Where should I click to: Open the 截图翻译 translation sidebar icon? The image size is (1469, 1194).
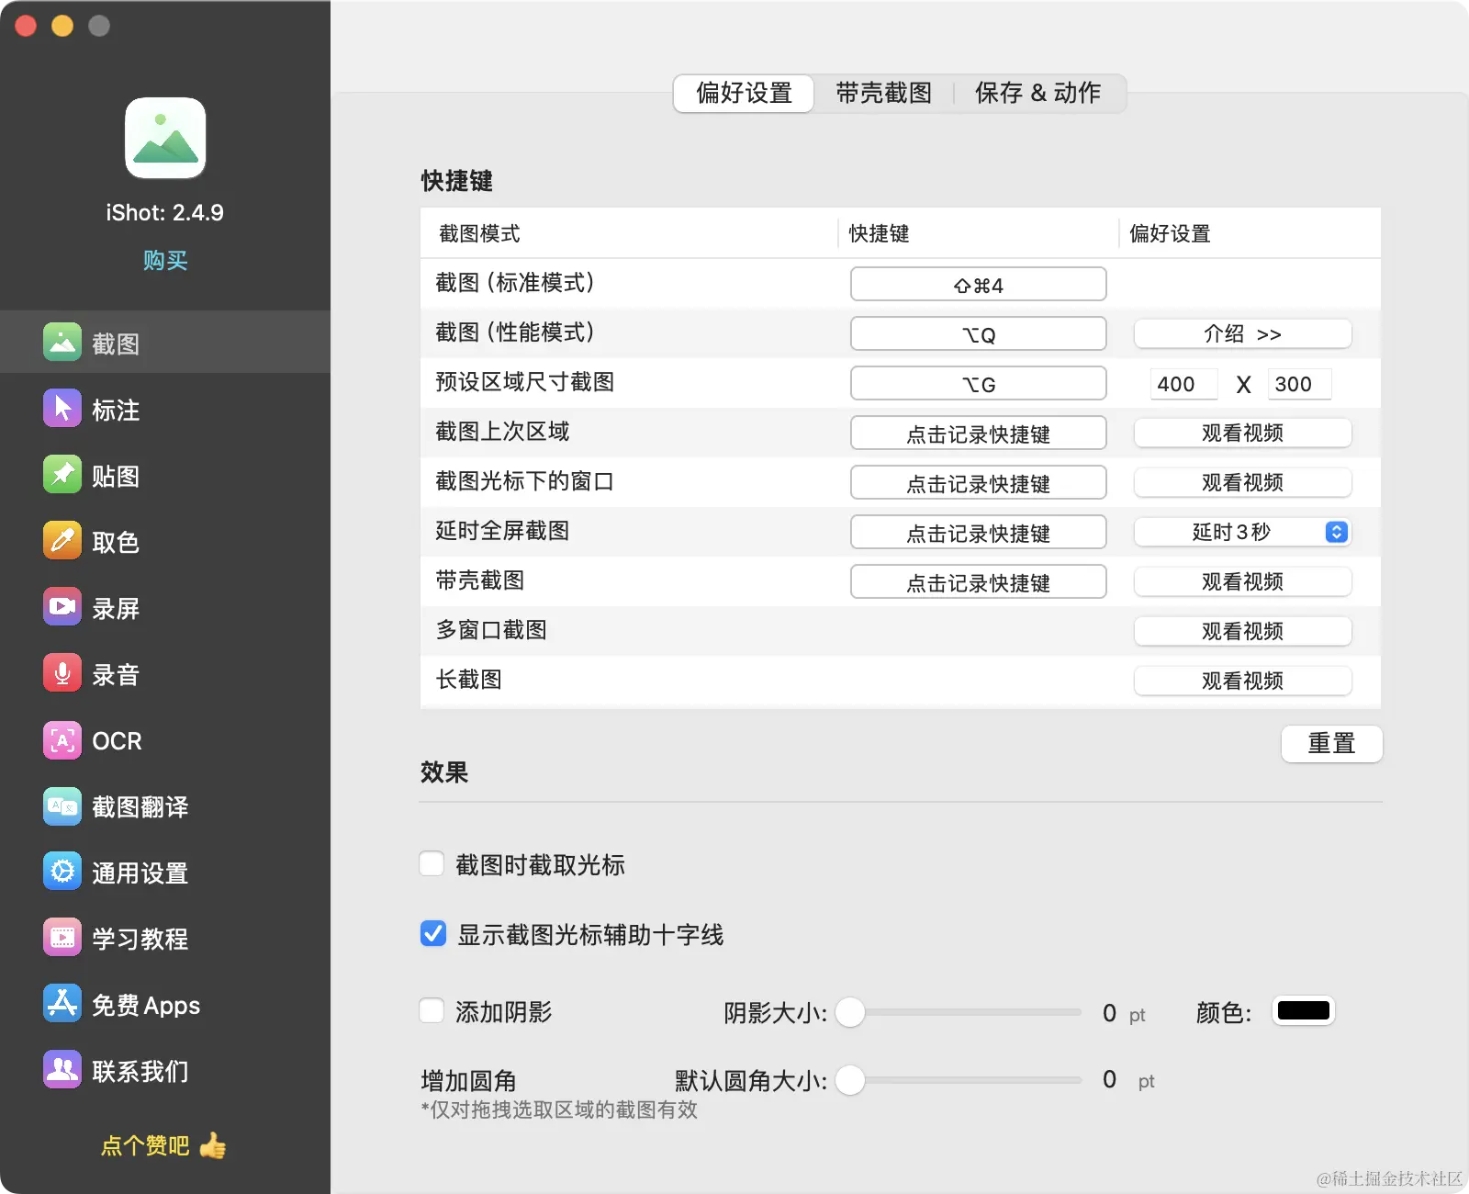coord(62,805)
